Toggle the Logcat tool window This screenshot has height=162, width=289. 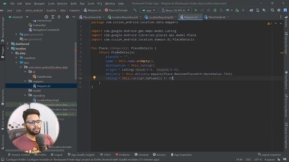coord(56,155)
